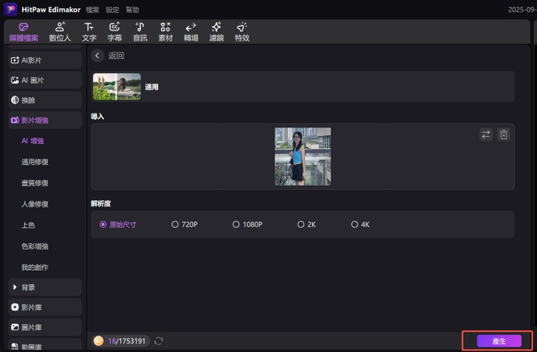This screenshot has height=352, width=537.
Task: Click the imported photo thumbnail
Action: 303,156
